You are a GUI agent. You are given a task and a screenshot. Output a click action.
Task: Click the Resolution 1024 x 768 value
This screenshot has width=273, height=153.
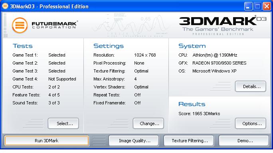(145, 55)
